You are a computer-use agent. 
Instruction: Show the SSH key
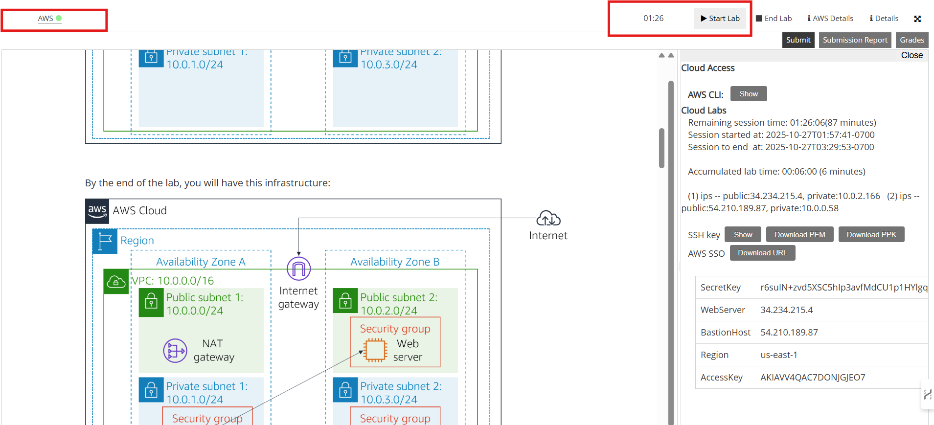[742, 235]
